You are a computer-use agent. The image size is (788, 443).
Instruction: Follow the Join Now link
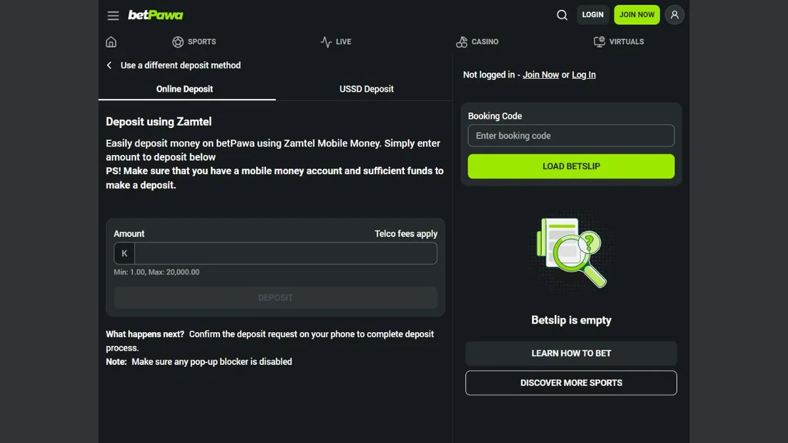tap(541, 75)
